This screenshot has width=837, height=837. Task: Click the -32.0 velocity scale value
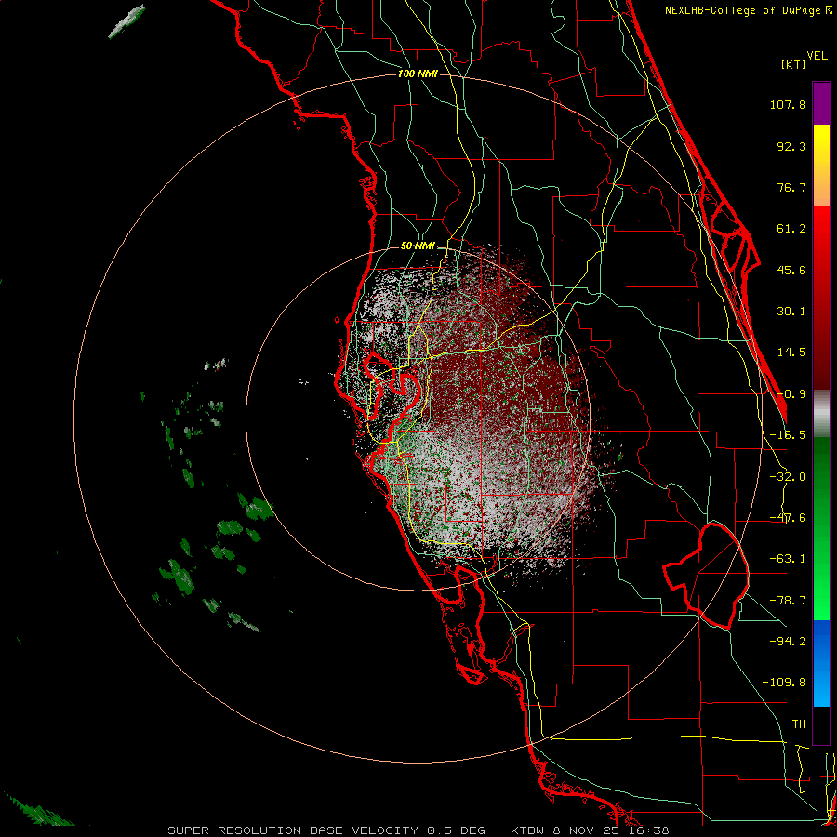pyautogui.click(x=788, y=477)
